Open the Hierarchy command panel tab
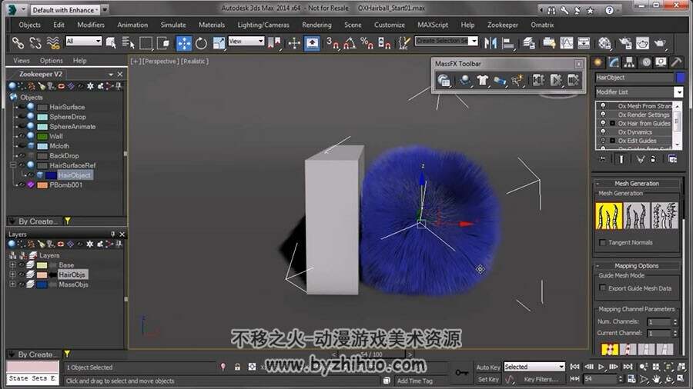 629,62
